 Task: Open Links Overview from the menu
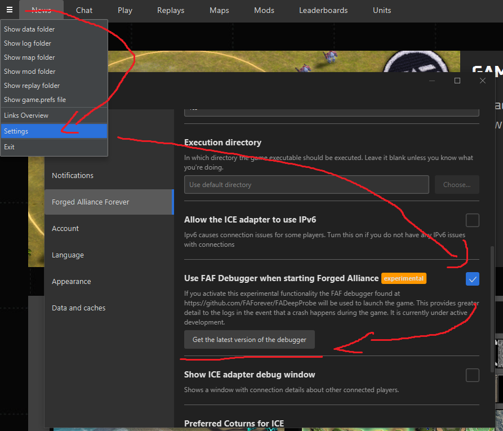coord(54,115)
